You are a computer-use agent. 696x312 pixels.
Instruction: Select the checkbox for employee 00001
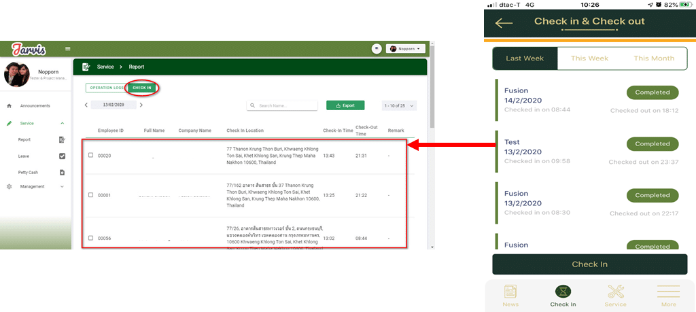click(x=91, y=195)
